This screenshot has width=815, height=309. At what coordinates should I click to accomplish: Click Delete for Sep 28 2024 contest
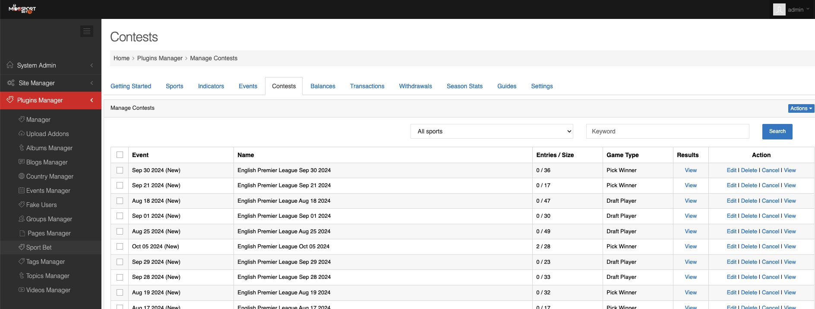749,277
